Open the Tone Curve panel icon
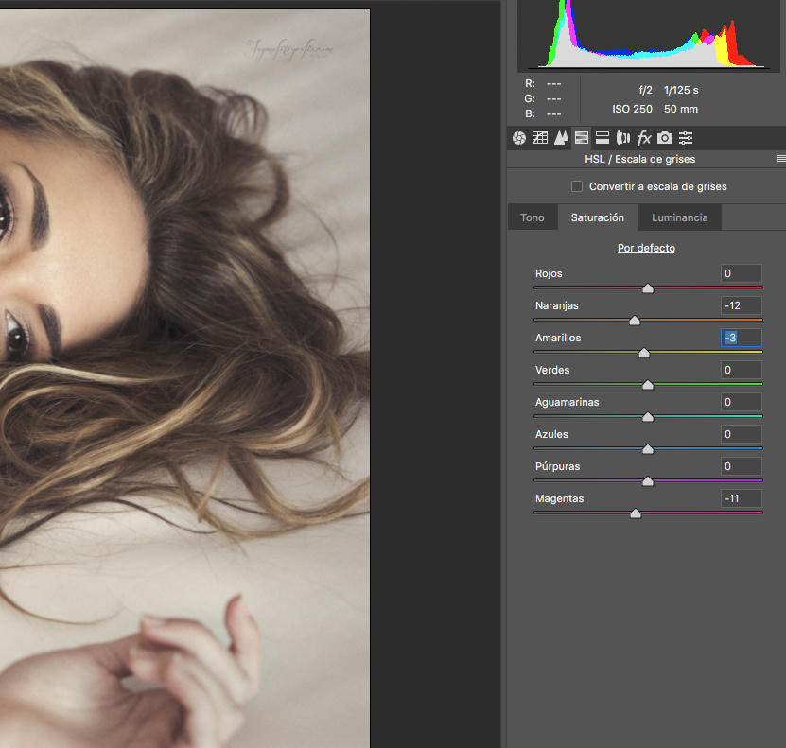The height and width of the screenshot is (748, 786). pyautogui.click(x=540, y=138)
